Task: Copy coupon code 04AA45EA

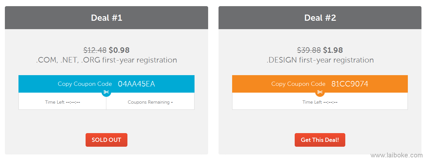Action: 136,84
